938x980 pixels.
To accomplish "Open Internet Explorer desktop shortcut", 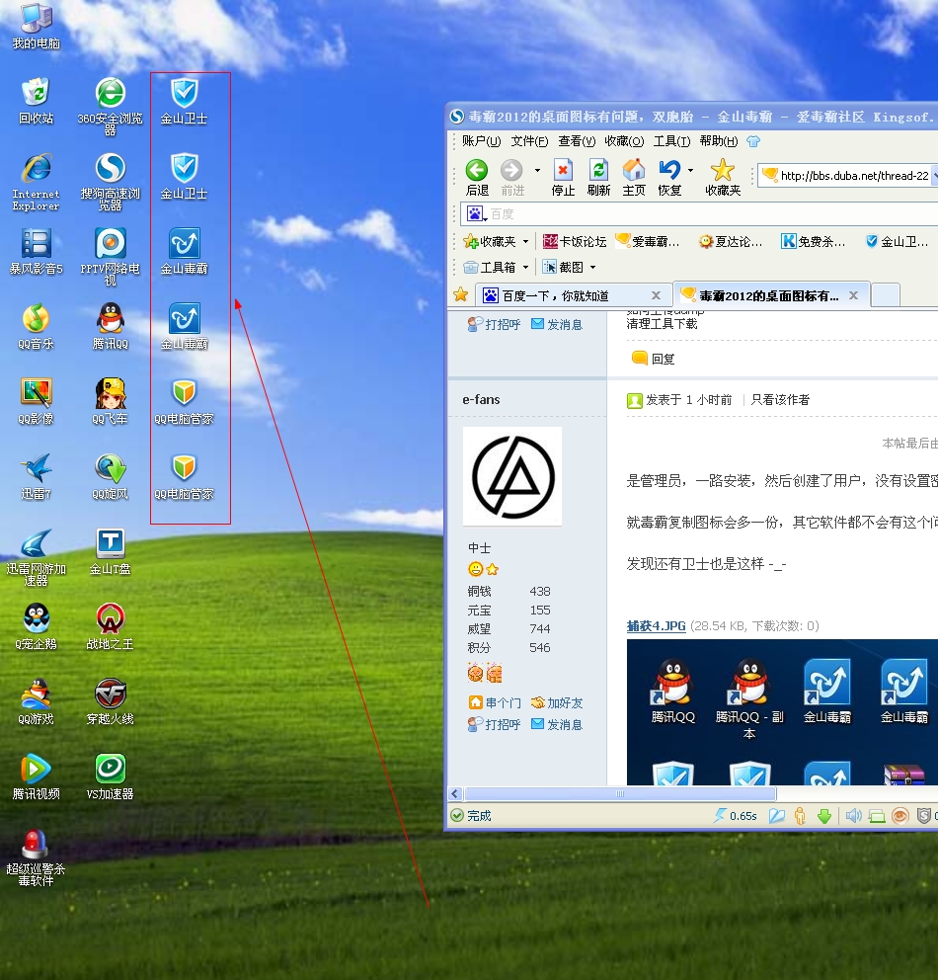I will 37,181.
